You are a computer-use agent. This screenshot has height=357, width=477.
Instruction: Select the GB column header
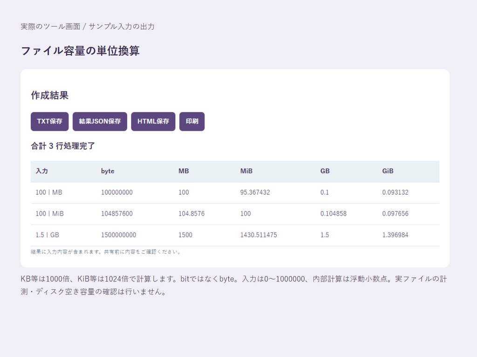point(325,171)
